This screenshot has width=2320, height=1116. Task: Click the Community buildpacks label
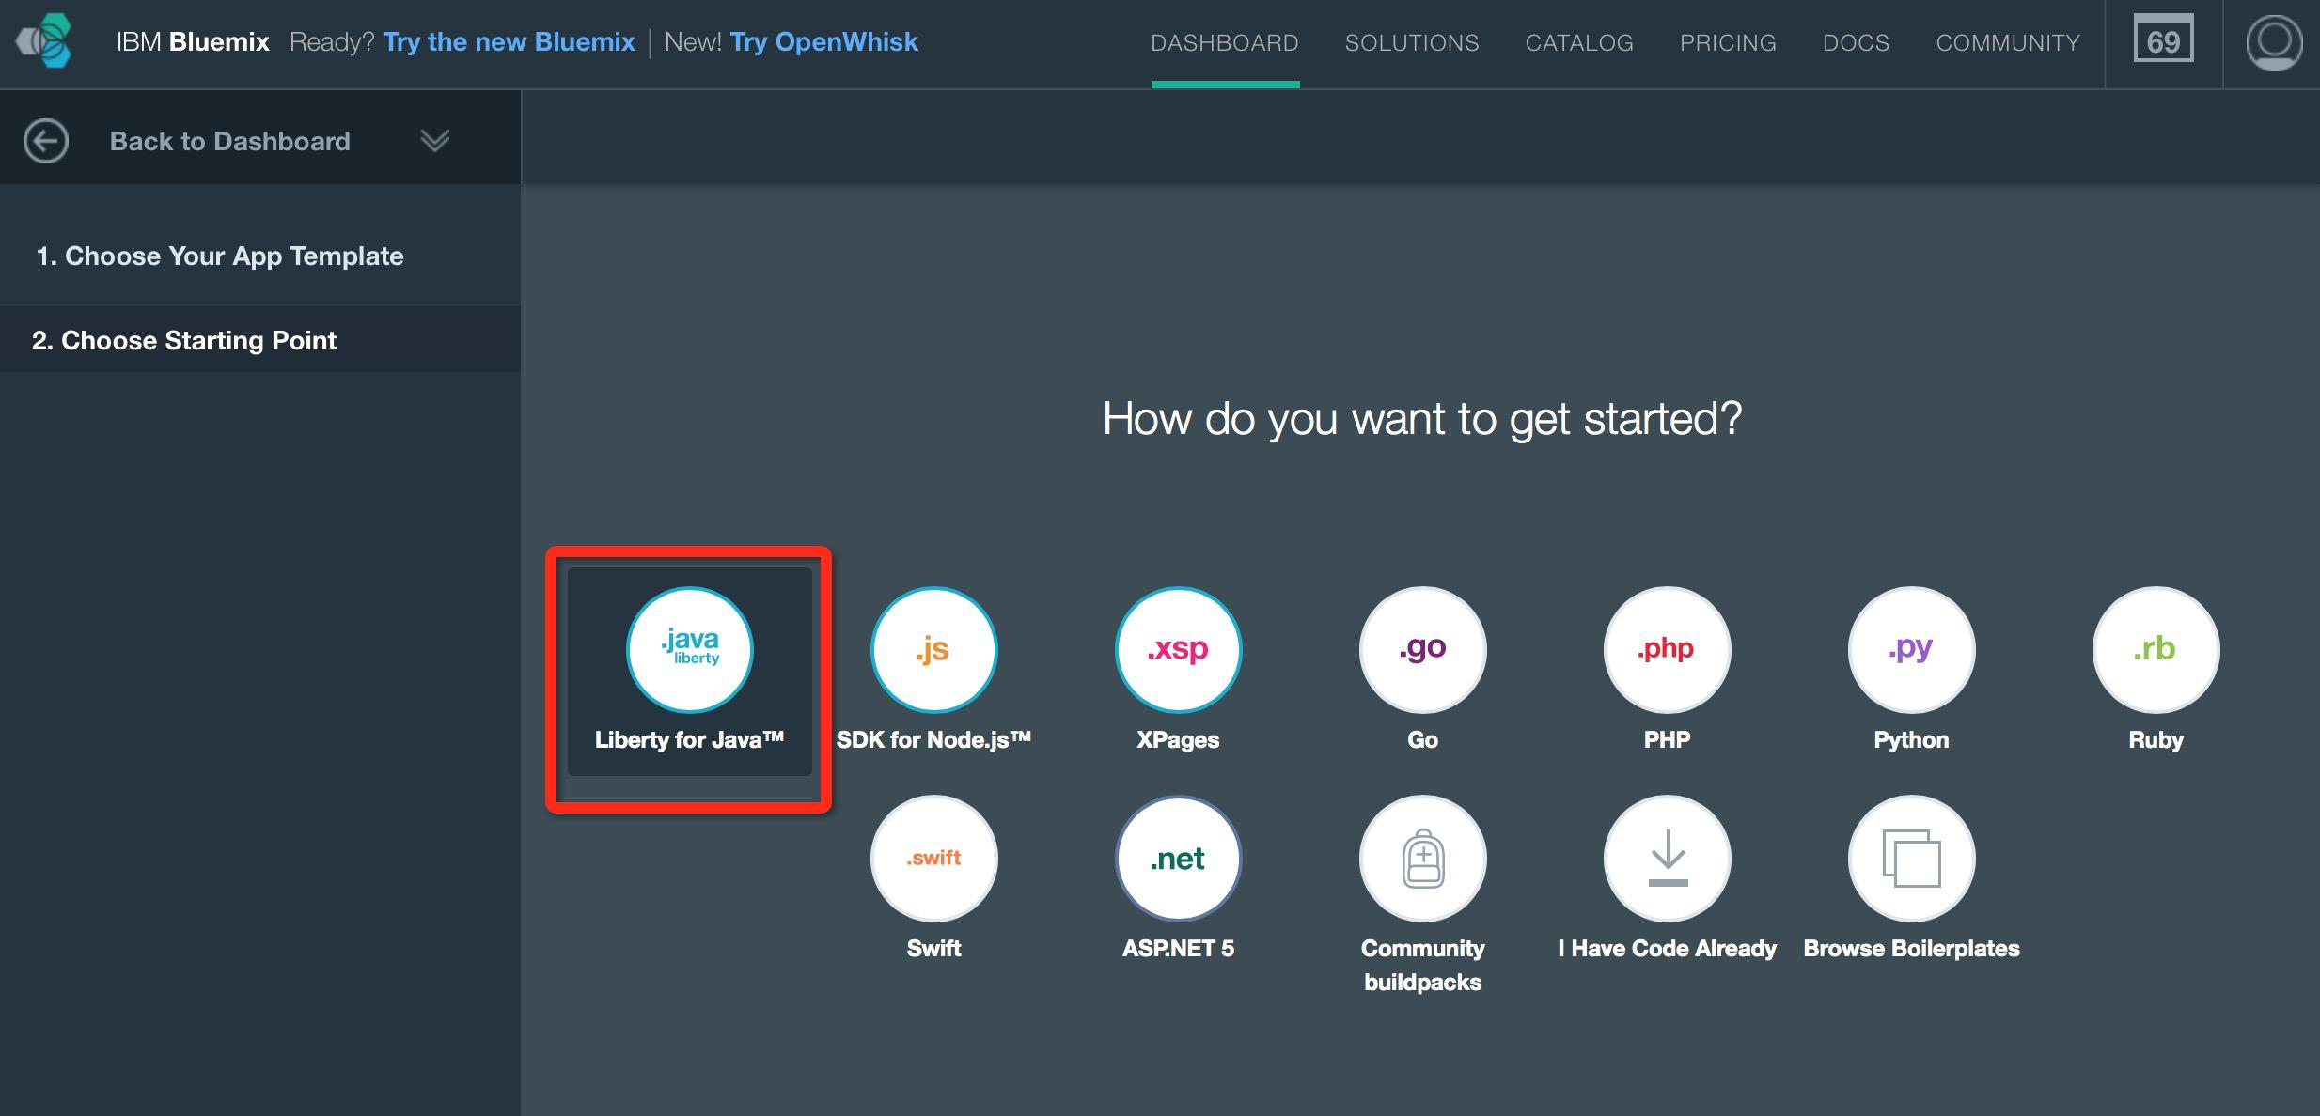pyautogui.click(x=1422, y=965)
